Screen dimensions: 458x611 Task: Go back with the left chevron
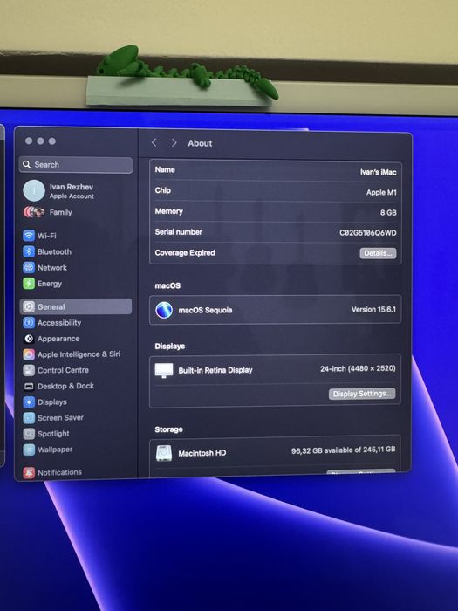154,142
